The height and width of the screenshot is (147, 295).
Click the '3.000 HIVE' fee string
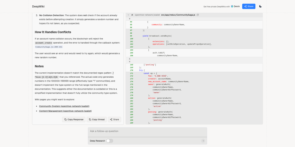pyautogui.click(x=161, y=76)
